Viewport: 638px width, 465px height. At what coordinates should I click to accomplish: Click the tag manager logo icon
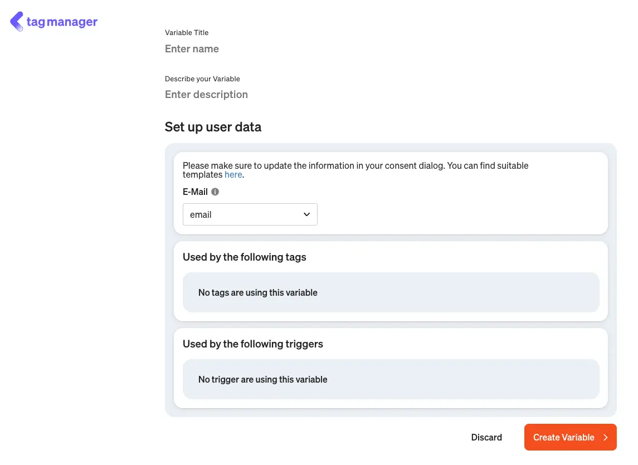point(17,22)
